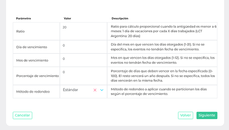
Task: Go back with the Volver button
Action: 186,115
